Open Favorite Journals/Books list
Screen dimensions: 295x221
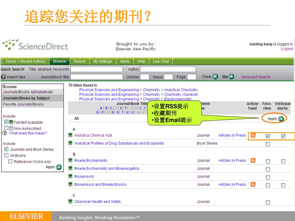coord(23,104)
